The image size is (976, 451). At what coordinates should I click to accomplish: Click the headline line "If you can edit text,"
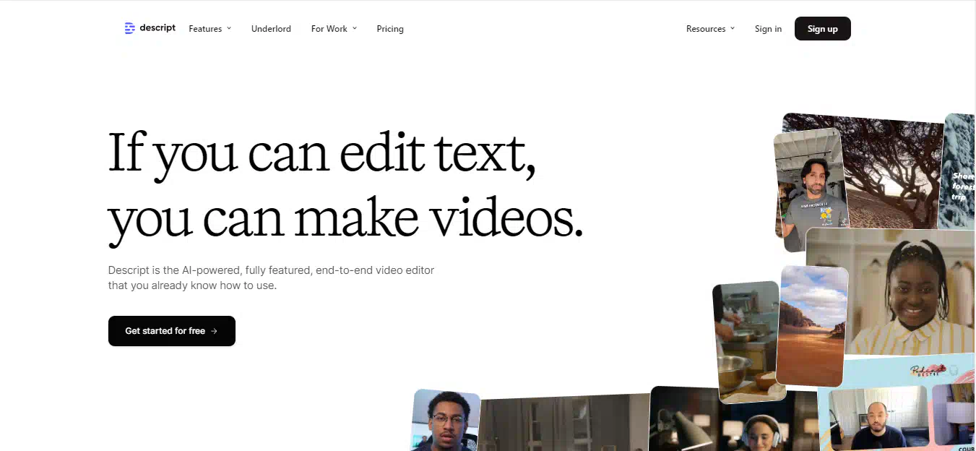pyautogui.click(x=322, y=155)
